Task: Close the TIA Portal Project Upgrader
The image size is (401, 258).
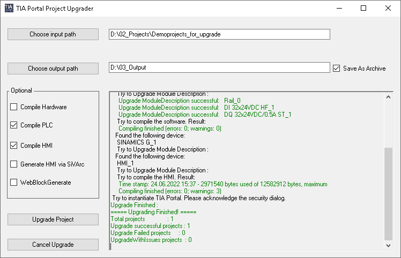Action: (x=388, y=8)
